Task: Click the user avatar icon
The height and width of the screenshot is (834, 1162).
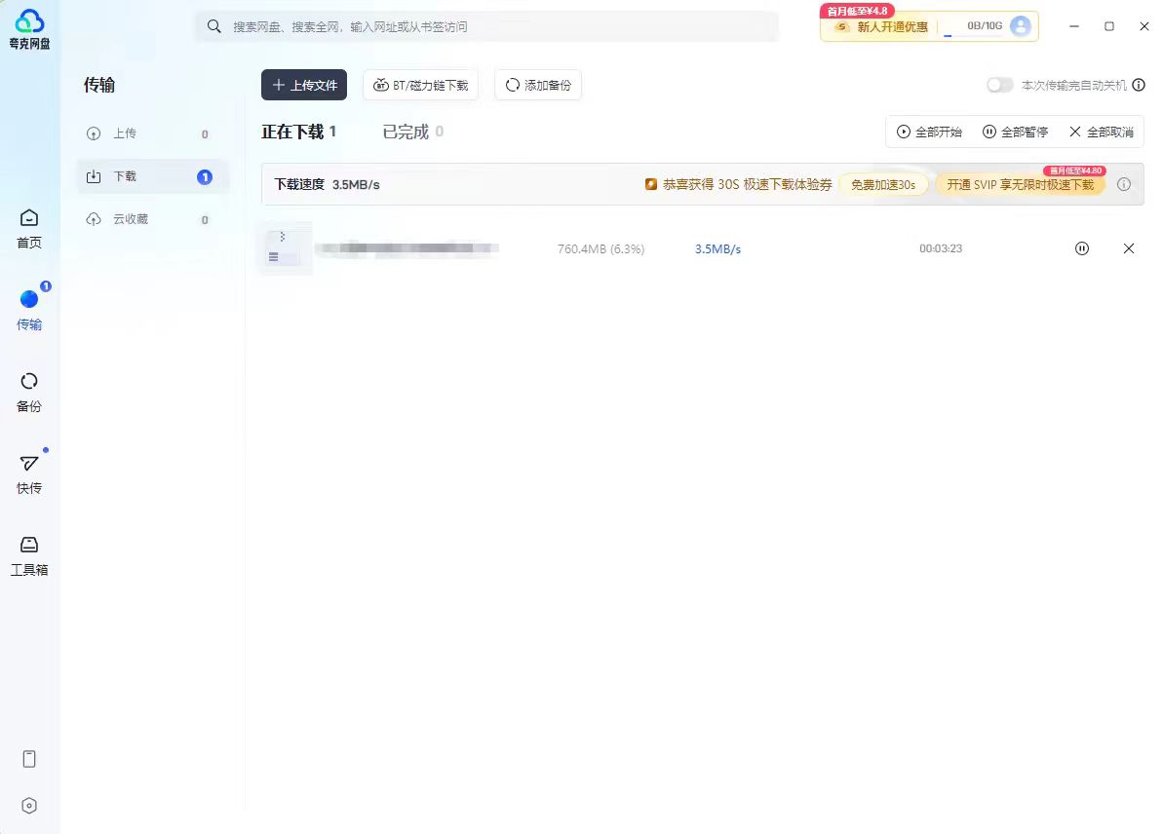Action: coord(1021,26)
